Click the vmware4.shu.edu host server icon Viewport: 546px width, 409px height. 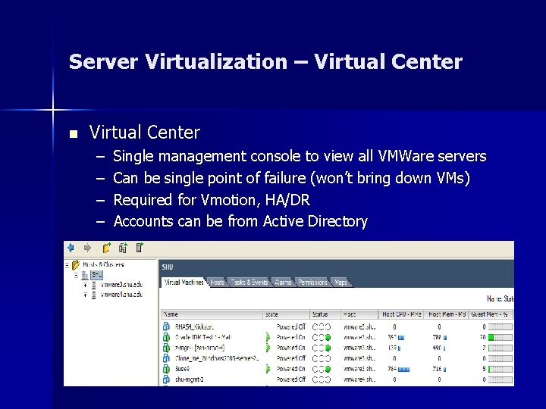coord(93,295)
